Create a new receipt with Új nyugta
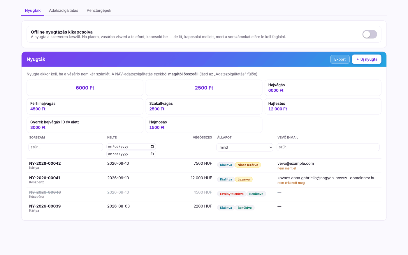Screen dimensions: 408x255 coord(367,59)
